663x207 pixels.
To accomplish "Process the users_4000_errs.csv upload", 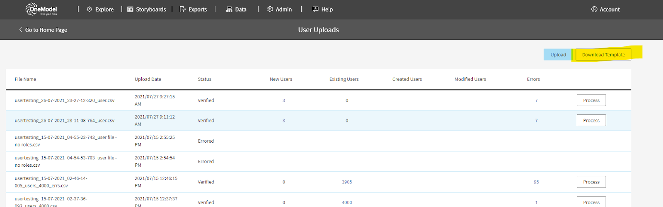I will tap(591, 182).
